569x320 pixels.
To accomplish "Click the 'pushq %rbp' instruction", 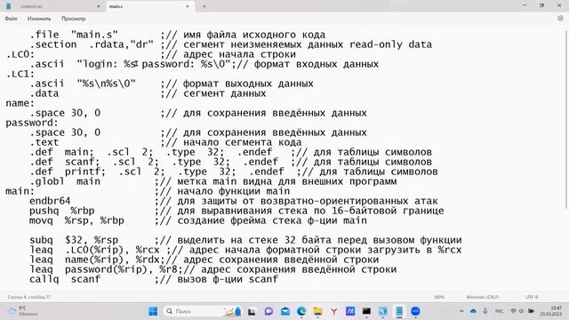I will tap(61, 212).
